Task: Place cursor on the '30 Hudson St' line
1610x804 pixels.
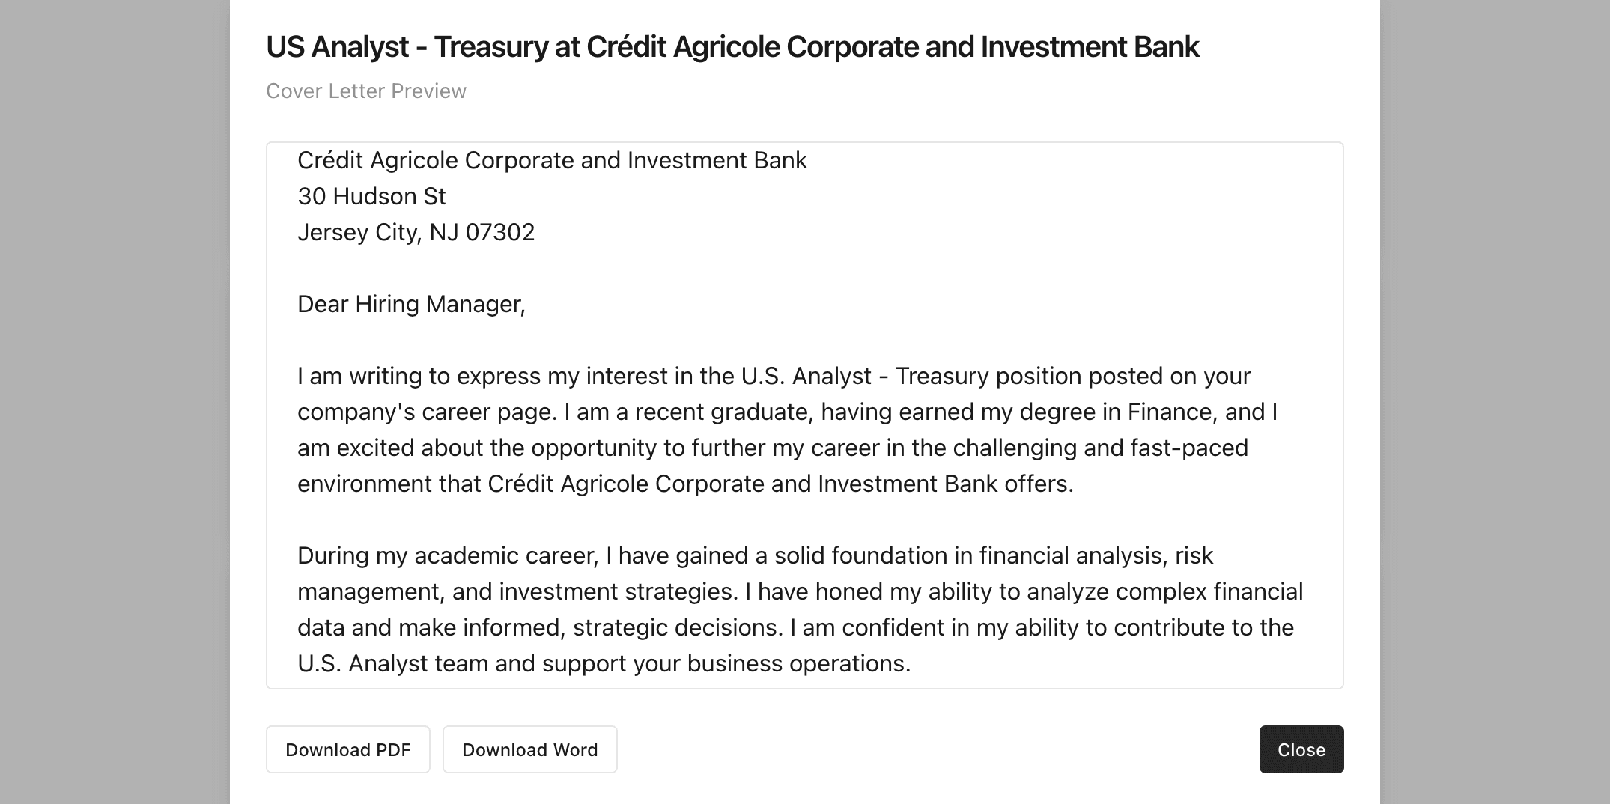Action: point(371,196)
